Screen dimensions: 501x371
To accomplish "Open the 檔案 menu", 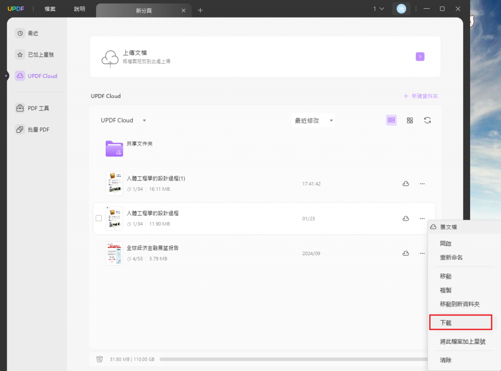I will (50, 9).
